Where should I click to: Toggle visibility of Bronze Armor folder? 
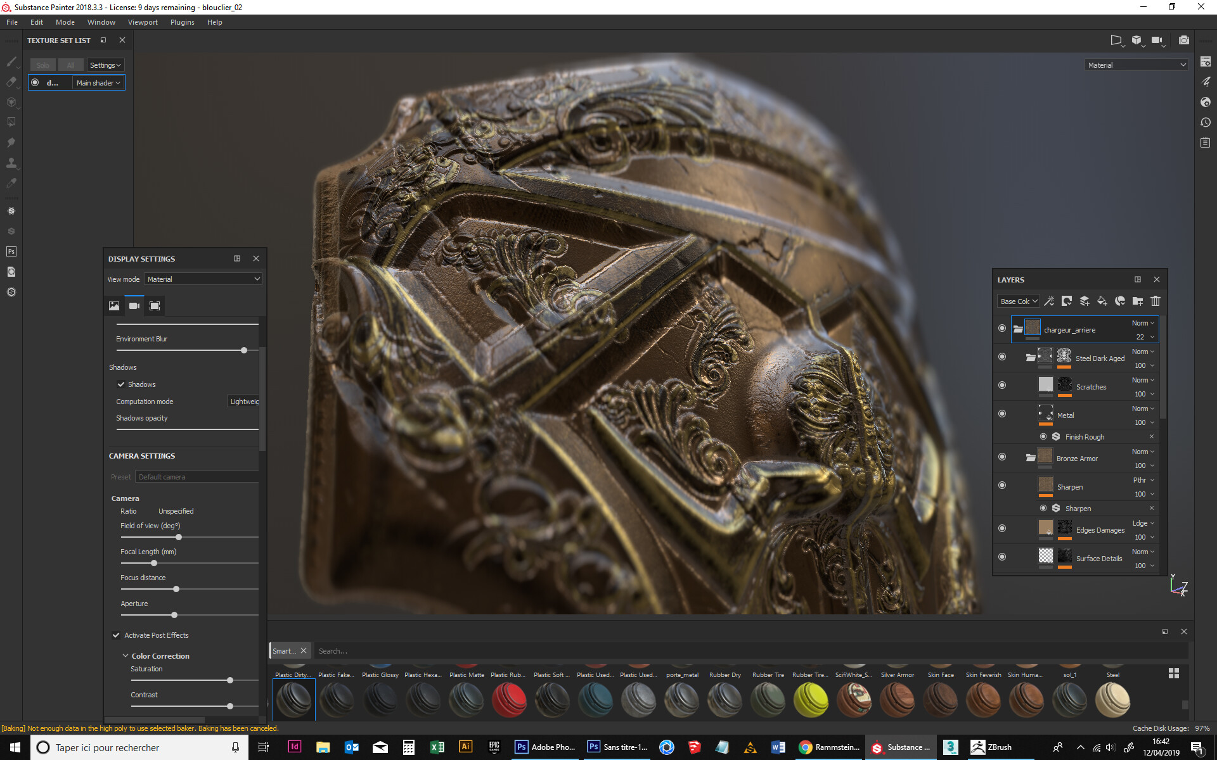pyautogui.click(x=1002, y=457)
